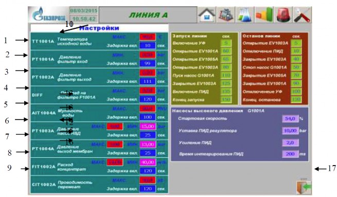Edit Стартовая скорость value 54,0
337x197 pixels.
[290, 118]
